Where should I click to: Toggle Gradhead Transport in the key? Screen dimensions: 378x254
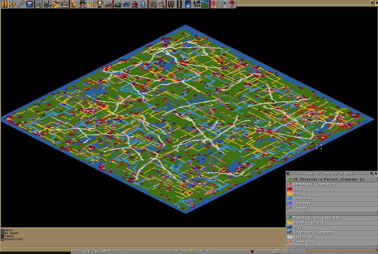pyautogui.click(x=331, y=232)
